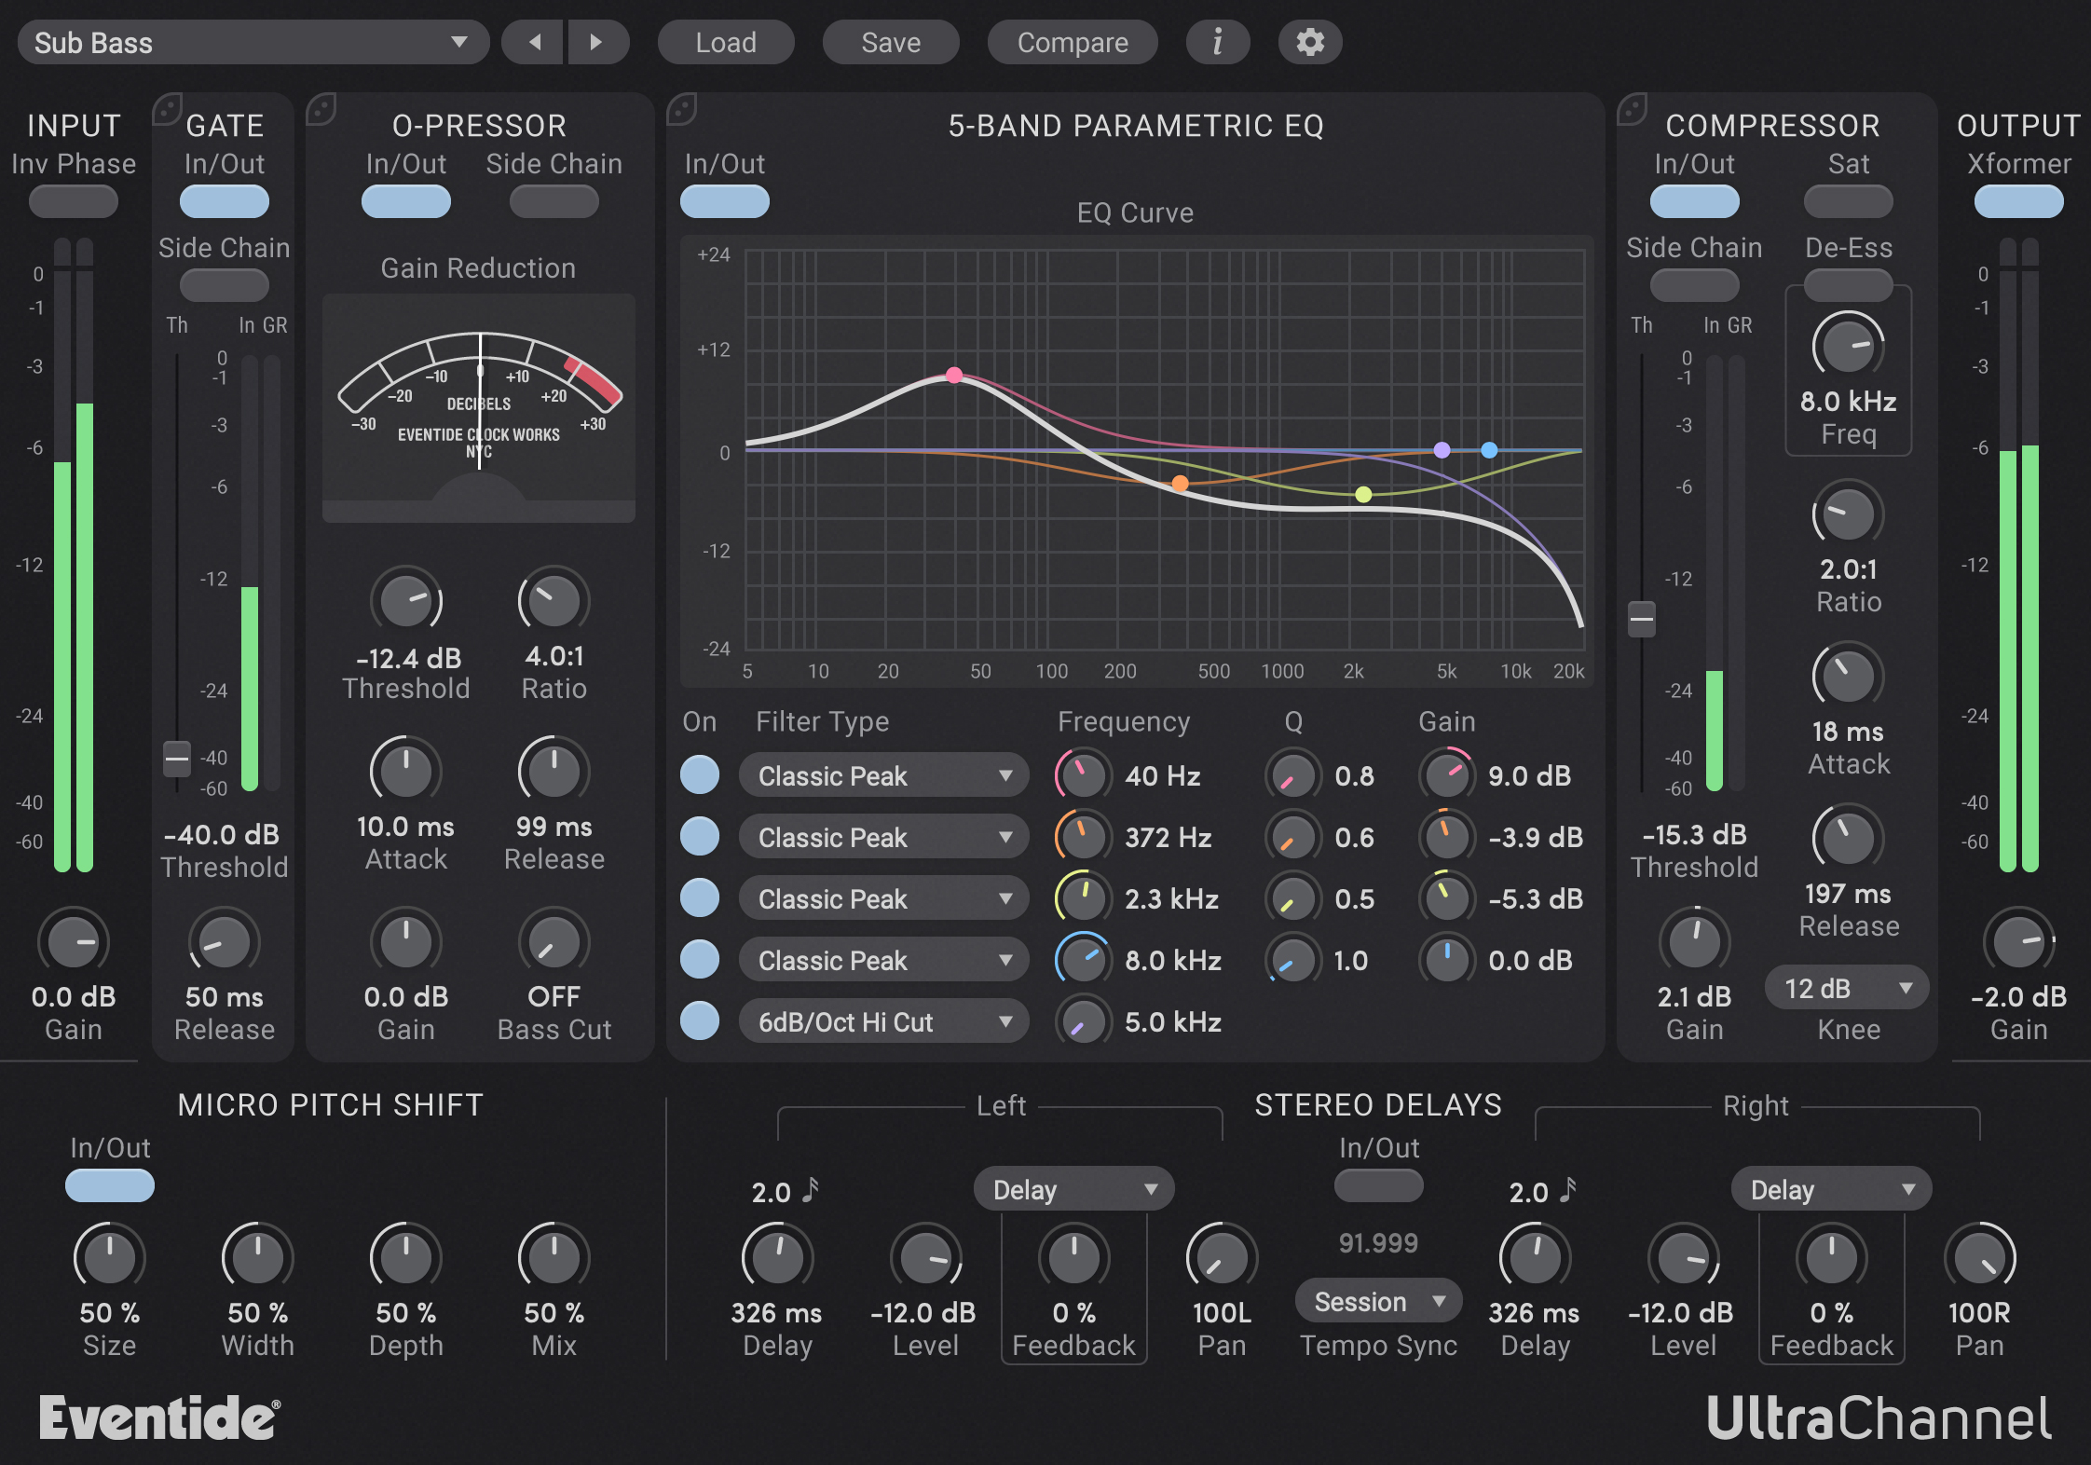Click the leaf icon on the 5-Band EQ panel
2091x1465 pixels.
click(x=683, y=108)
